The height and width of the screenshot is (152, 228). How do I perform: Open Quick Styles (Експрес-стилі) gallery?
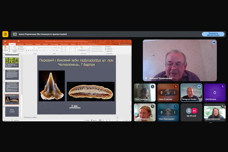click(88, 49)
